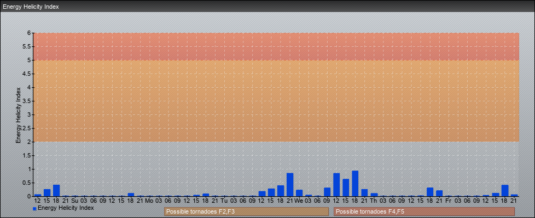The height and width of the screenshot is (218, 535).
Task: Click the y-axis value 6
Action: (30, 33)
